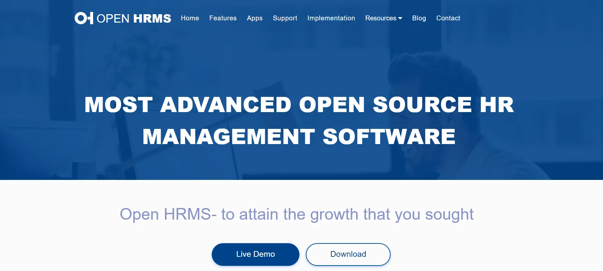This screenshot has height=271, width=603.
Task: Navigate to the Support page
Action: pos(285,18)
